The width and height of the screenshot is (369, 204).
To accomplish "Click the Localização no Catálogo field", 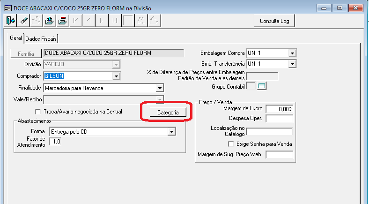I will point(269,132).
